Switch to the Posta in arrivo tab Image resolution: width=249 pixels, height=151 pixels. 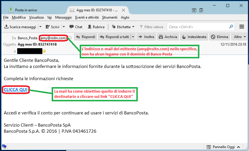tap(23, 10)
